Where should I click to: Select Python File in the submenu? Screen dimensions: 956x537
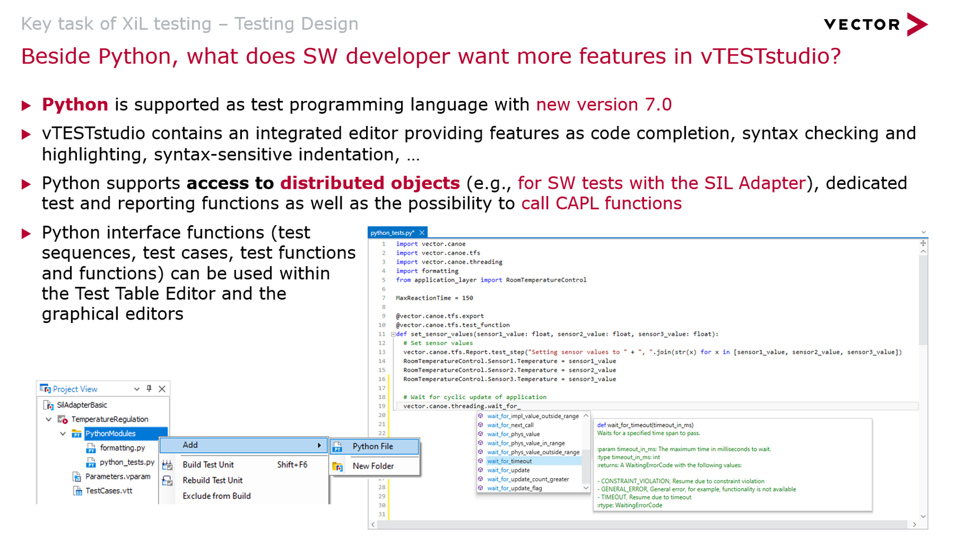(x=375, y=447)
